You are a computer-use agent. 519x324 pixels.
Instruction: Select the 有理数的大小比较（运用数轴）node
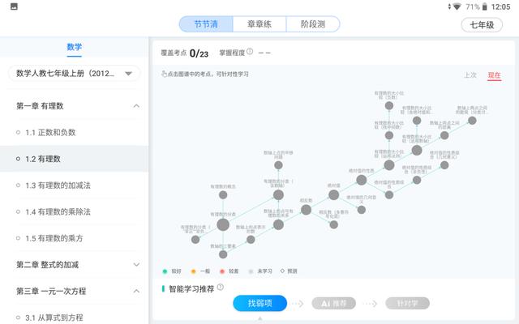[417, 150]
